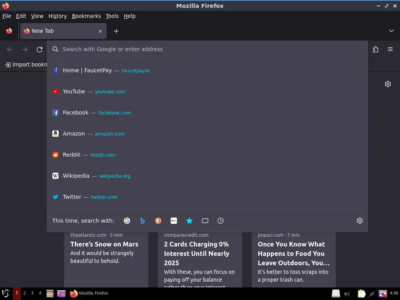Screen dimensions: 400x300
Task: Click the clipboard tray icon
Action: (x=361, y=294)
